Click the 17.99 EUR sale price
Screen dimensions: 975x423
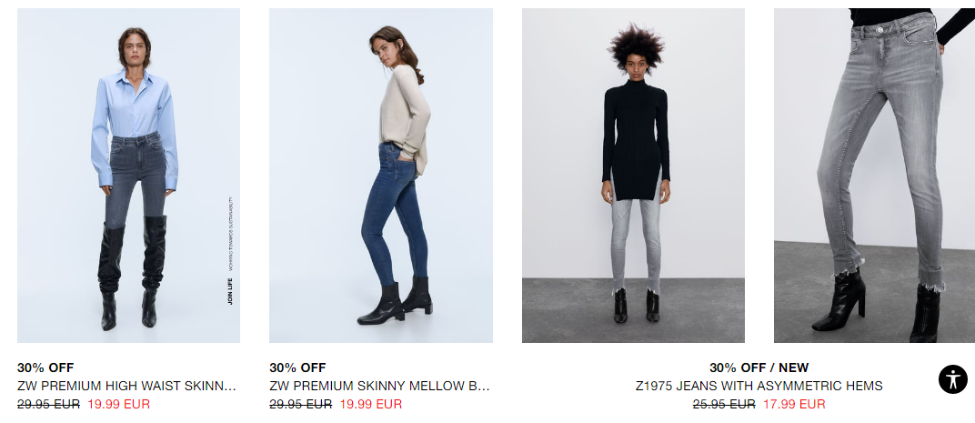(794, 404)
